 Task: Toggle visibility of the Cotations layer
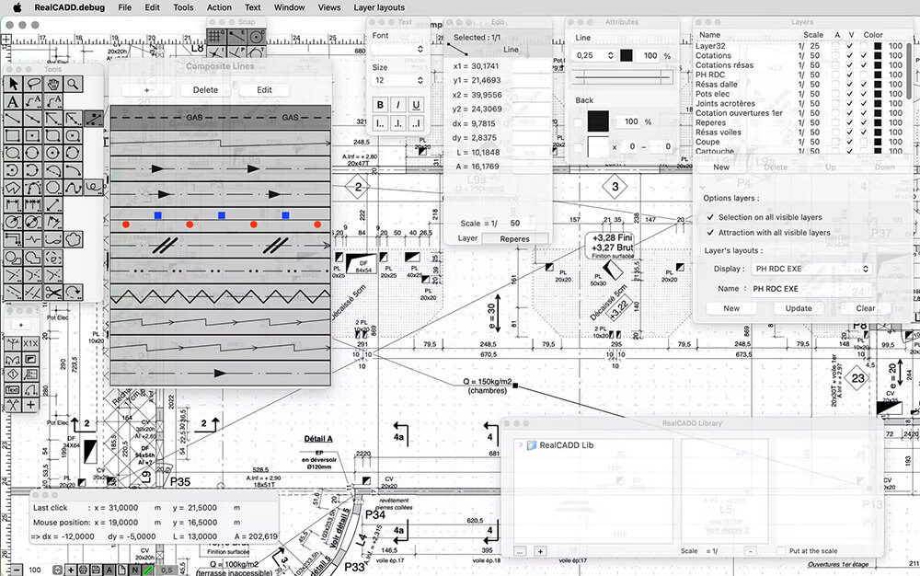coord(850,55)
